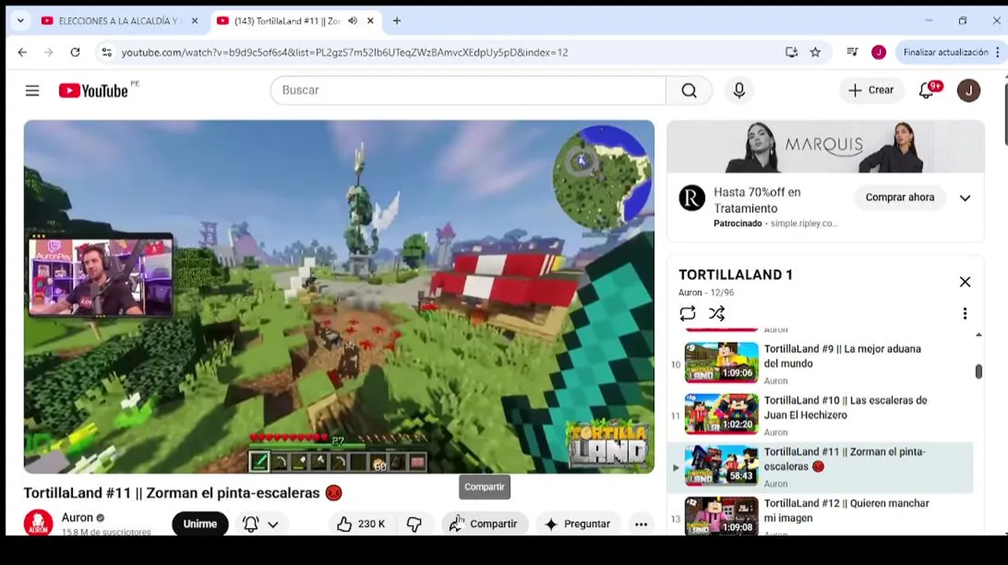Click the playlist scroll up arrow
Viewport: 1008px width, 565px height.
[978, 335]
